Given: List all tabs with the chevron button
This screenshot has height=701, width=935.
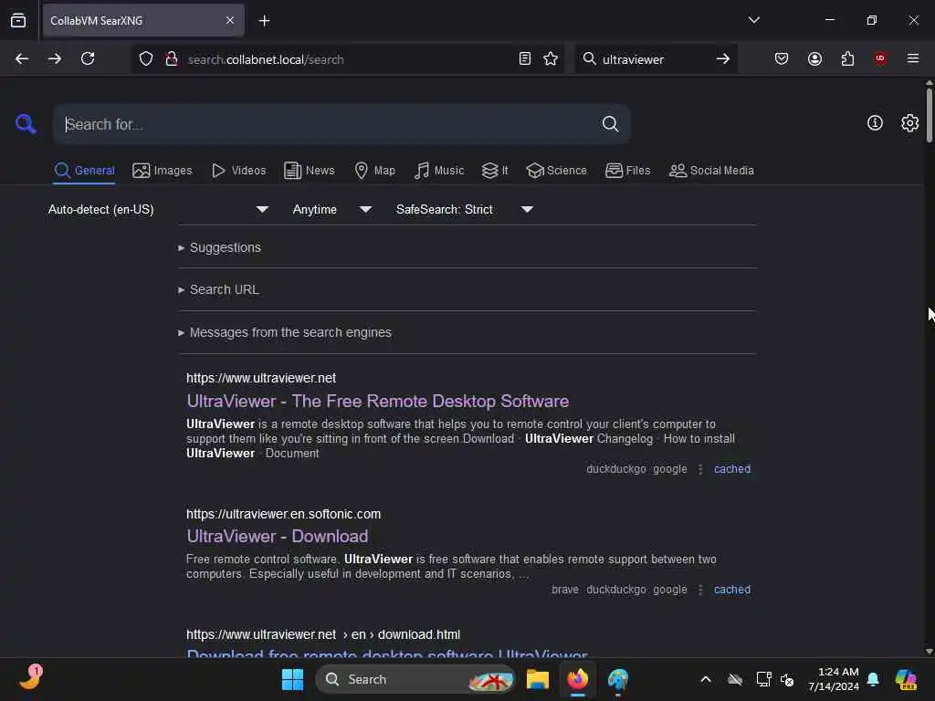Looking at the screenshot, I should (753, 20).
